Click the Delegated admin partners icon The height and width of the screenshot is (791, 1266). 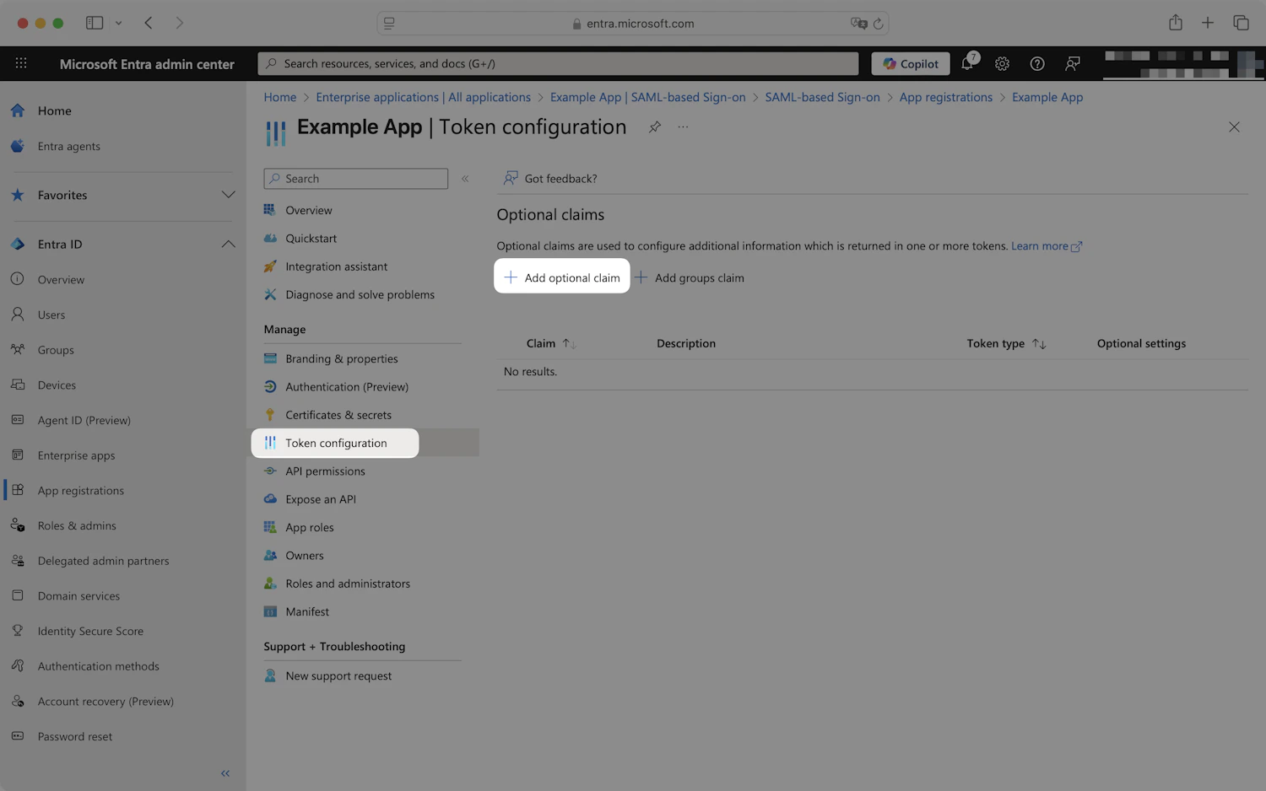pyautogui.click(x=17, y=560)
